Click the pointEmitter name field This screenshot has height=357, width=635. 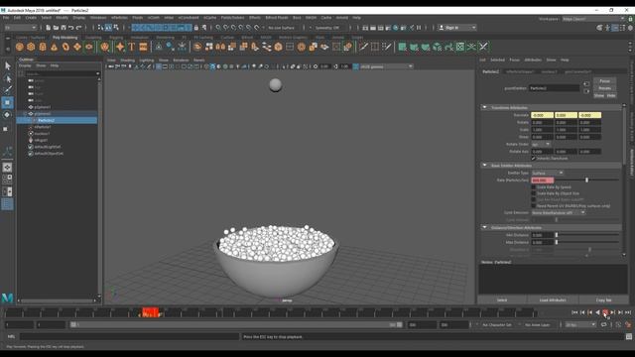[554, 88]
